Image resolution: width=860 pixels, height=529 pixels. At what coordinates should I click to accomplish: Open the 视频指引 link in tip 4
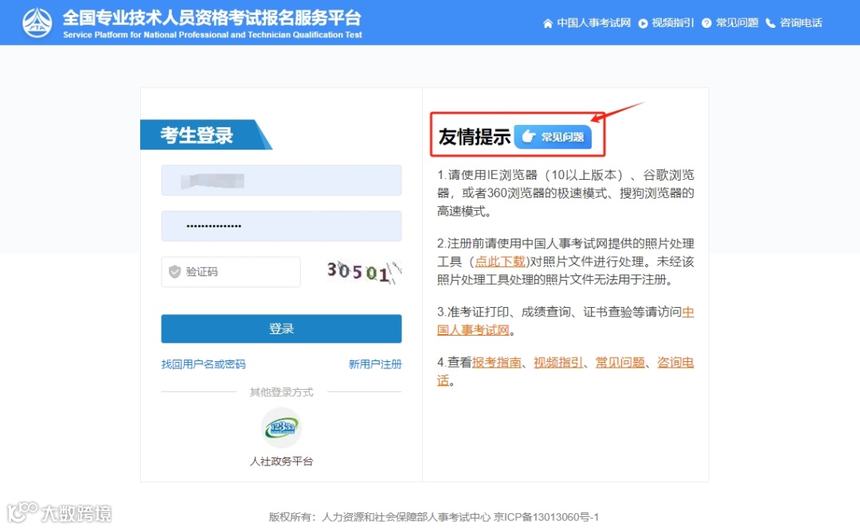tap(558, 363)
